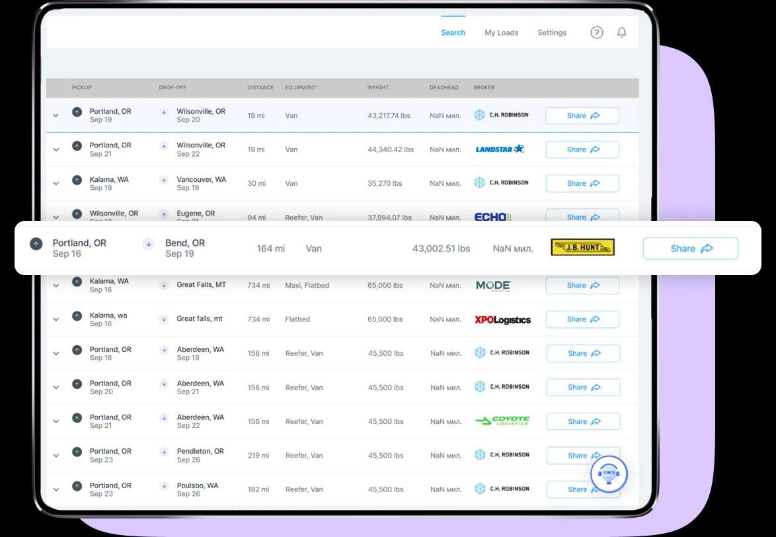Screen dimensions: 776x537
Task: Click the MODE broker logo
Action: point(493,286)
